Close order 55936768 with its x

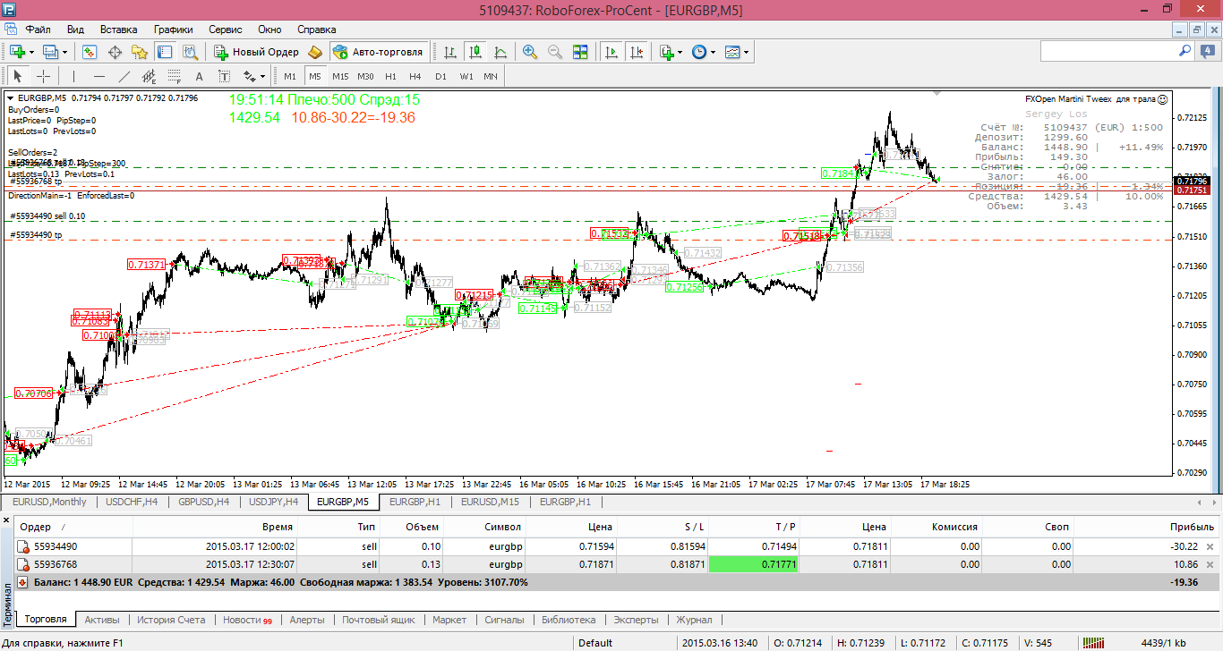(1210, 564)
